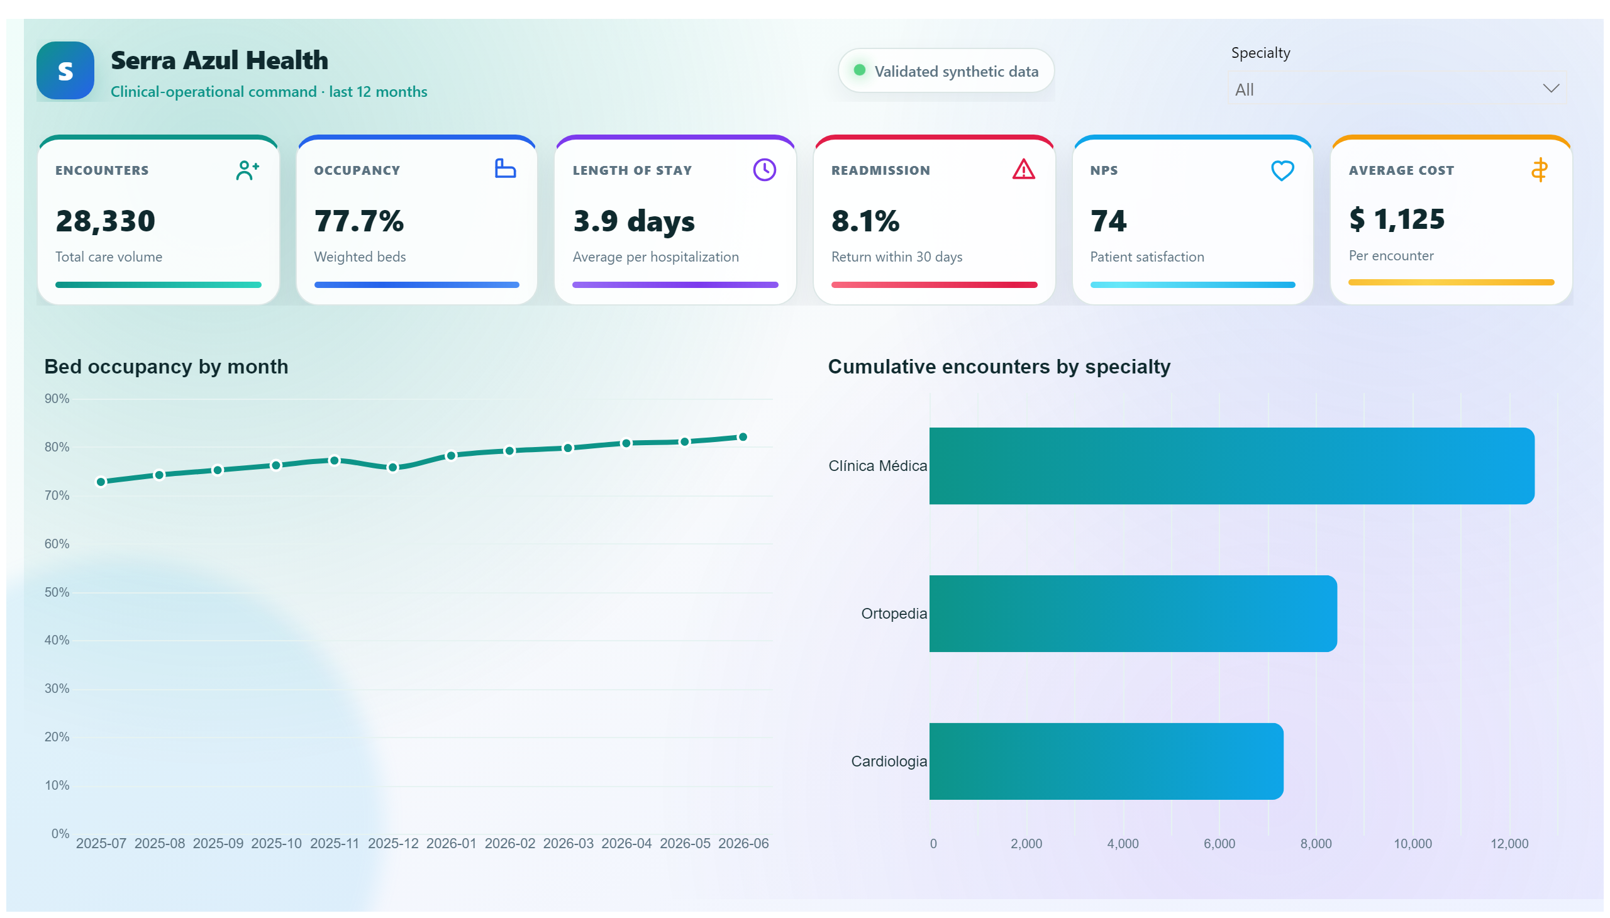Image resolution: width=1610 pixels, height=918 pixels.
Task: Click the Occupancy bed icon
Action: (x=505, y=169)
